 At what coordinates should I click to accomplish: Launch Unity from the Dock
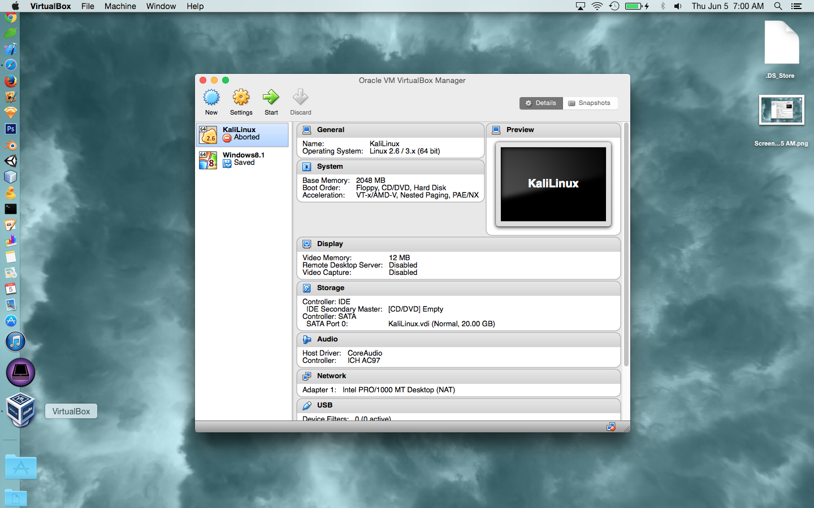tap(11, 161)
